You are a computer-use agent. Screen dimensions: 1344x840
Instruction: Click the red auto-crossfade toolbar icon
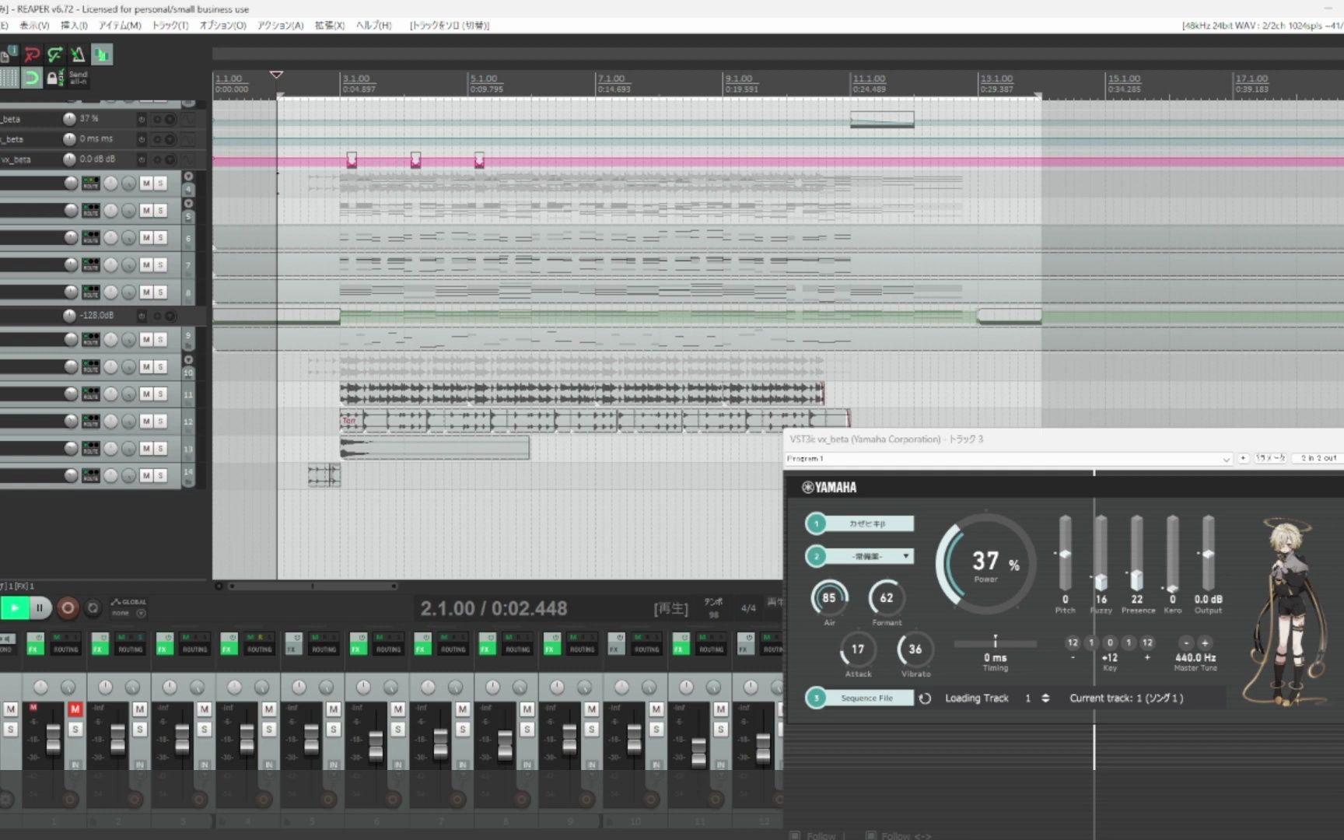point(32,54)
